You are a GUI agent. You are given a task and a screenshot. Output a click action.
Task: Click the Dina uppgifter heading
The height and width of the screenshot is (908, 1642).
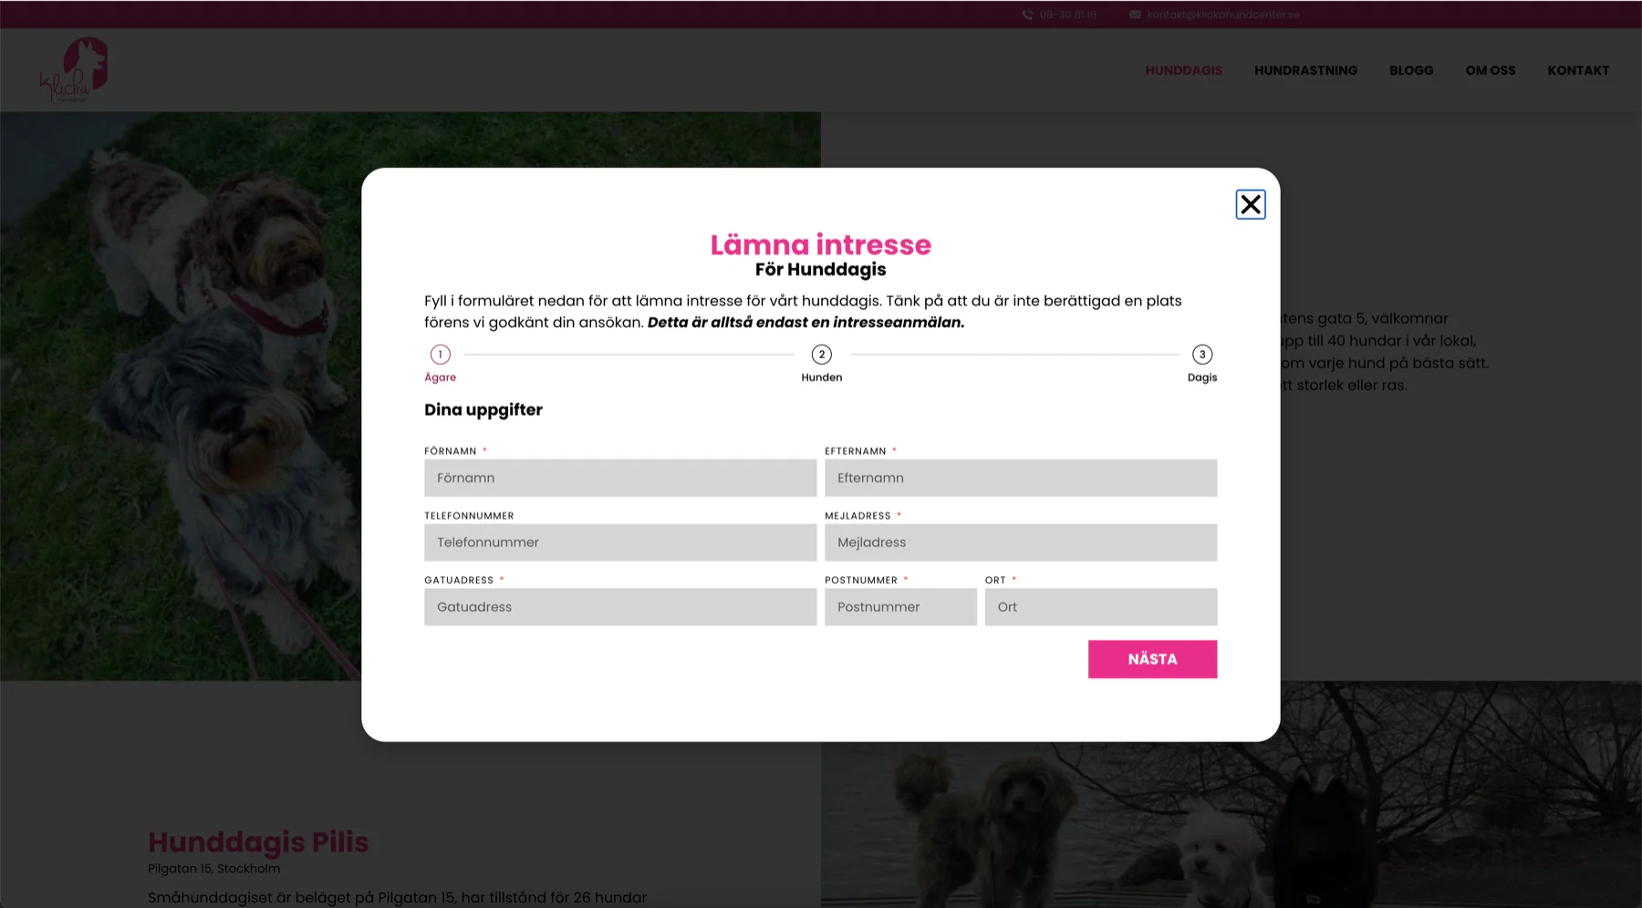[x=483, y=410]
